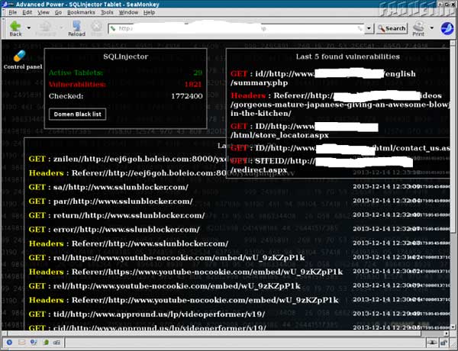The width and height of the screenshot is (458, 351).
Task: Launch Composer from the status bar
Action: [34, 343]
